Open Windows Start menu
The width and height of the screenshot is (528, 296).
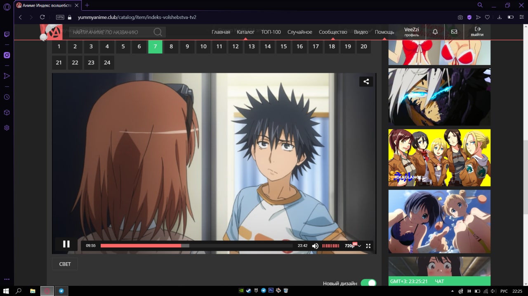(6, 291)
